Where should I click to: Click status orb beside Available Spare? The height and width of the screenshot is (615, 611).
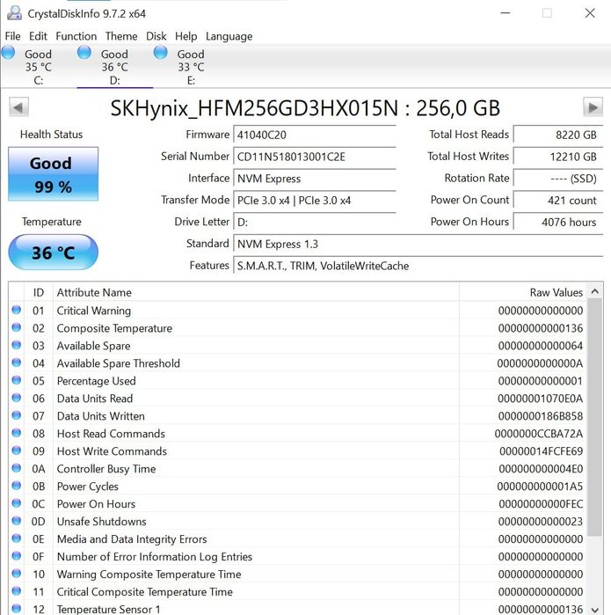[17, 345]
